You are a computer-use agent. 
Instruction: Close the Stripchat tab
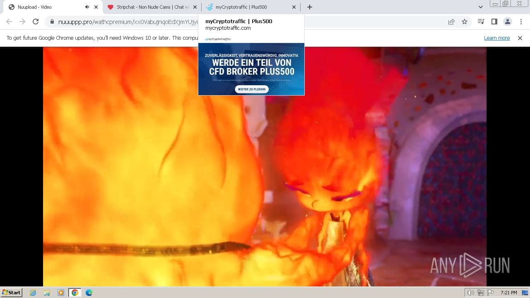(195, 7)
